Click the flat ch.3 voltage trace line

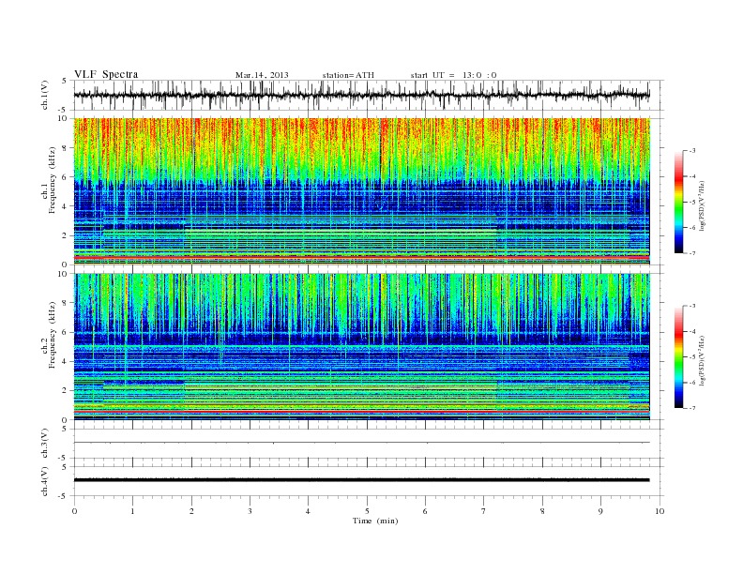(361, 443)
